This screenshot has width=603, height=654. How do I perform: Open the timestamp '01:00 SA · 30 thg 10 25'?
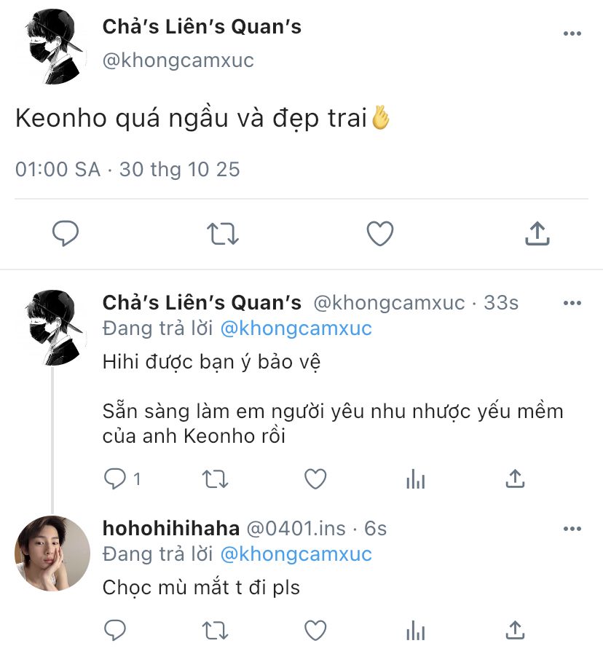[127, 170]
